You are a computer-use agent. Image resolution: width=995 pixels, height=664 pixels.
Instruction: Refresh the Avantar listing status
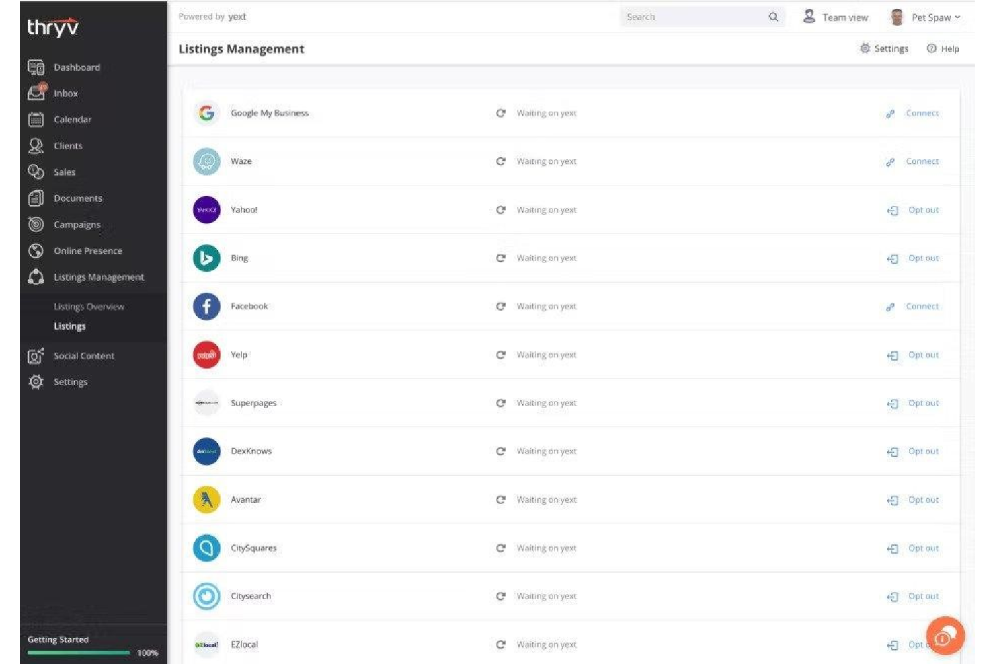pos(500,500)
